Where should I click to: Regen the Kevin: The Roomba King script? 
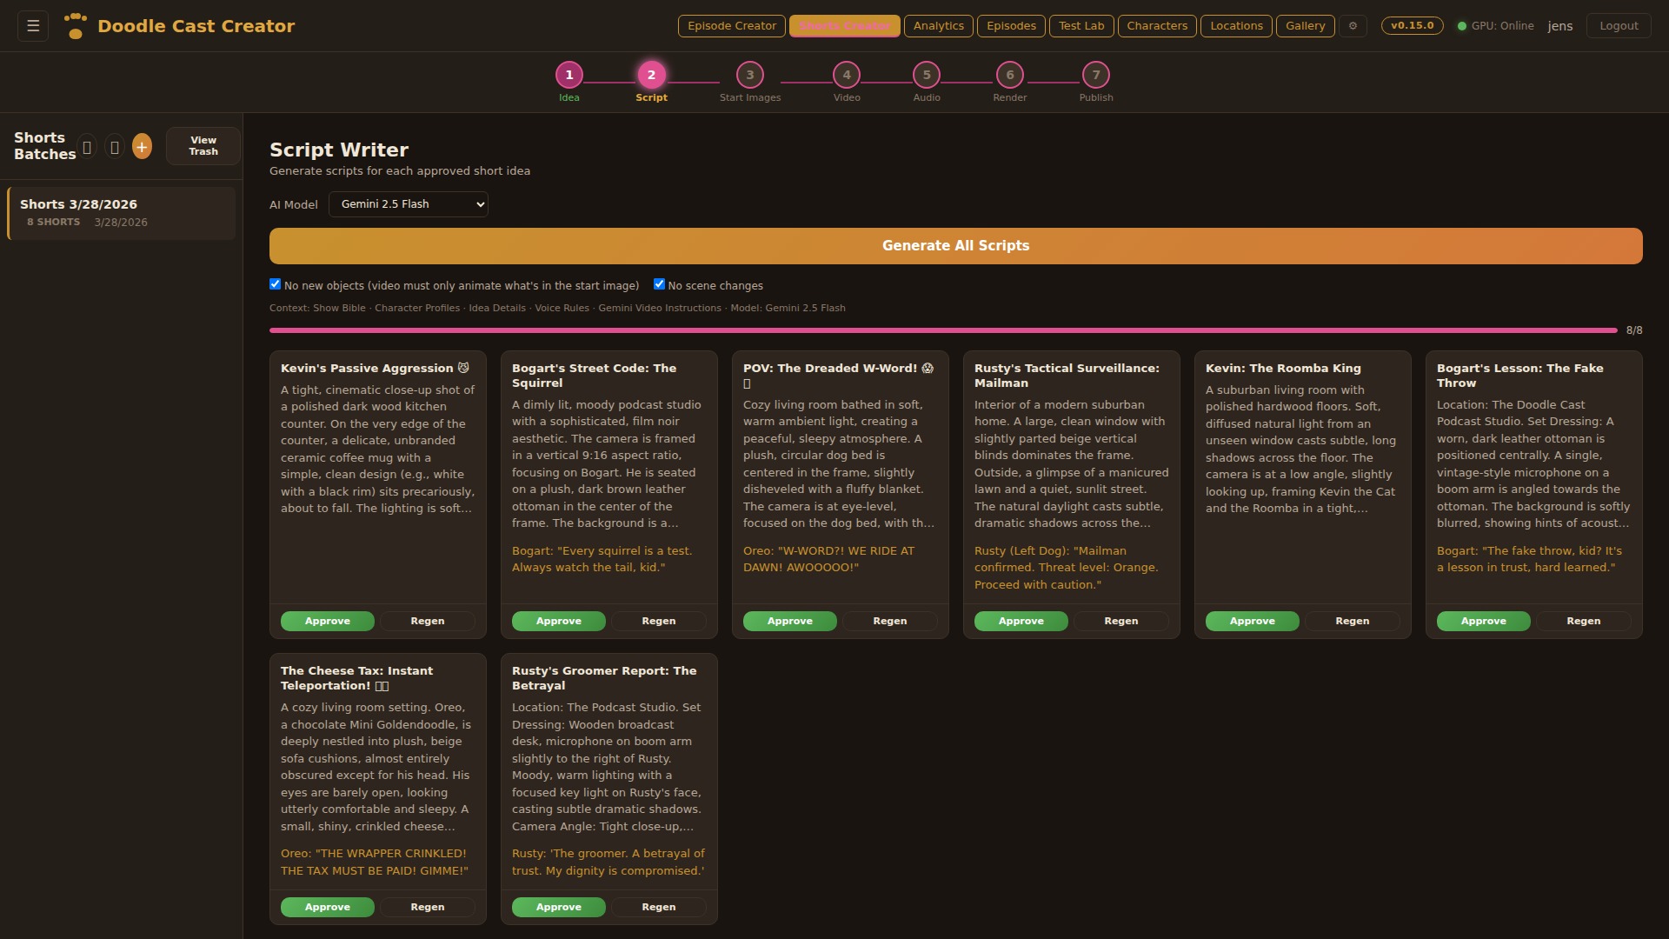(1352, 621)
